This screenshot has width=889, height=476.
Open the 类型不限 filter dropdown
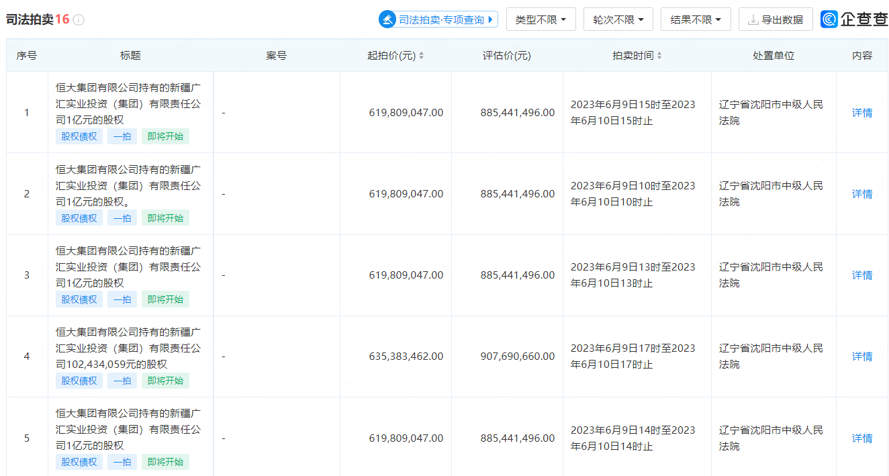(541, 19)
